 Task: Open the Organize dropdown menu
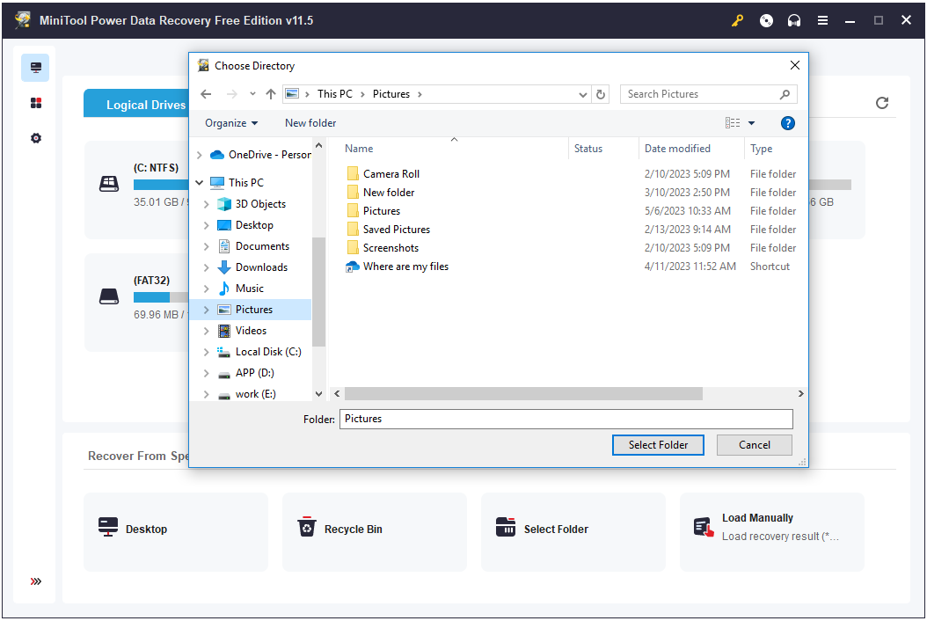click(231, 123)
